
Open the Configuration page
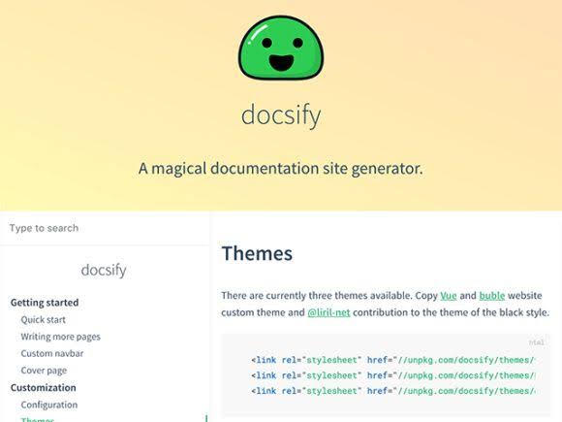click(x=49, y=405)
